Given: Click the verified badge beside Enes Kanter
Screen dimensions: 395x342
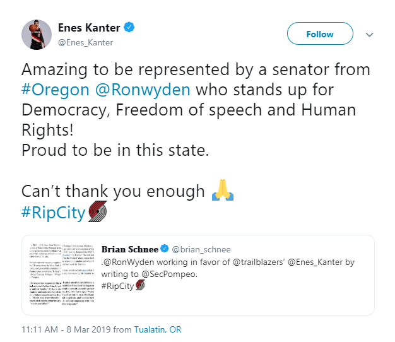Looking at the screenshot, I should click(x=129, y=28).
